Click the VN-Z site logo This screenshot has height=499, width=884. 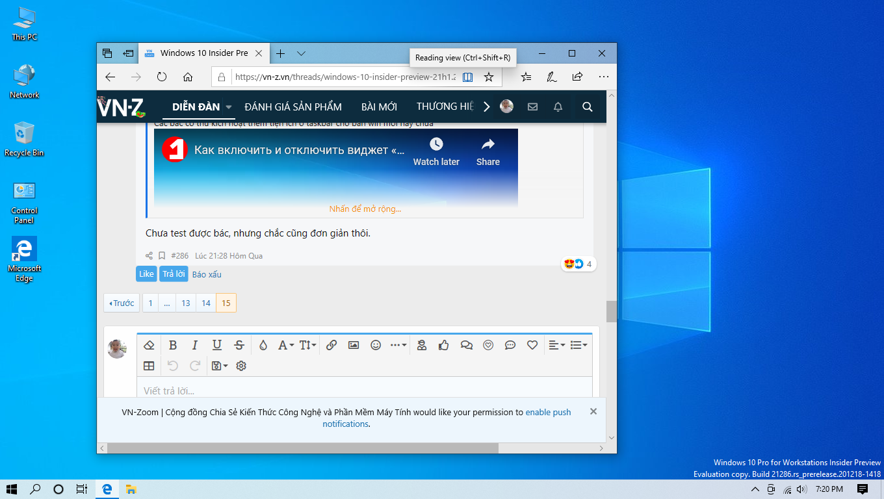(122, 107)
